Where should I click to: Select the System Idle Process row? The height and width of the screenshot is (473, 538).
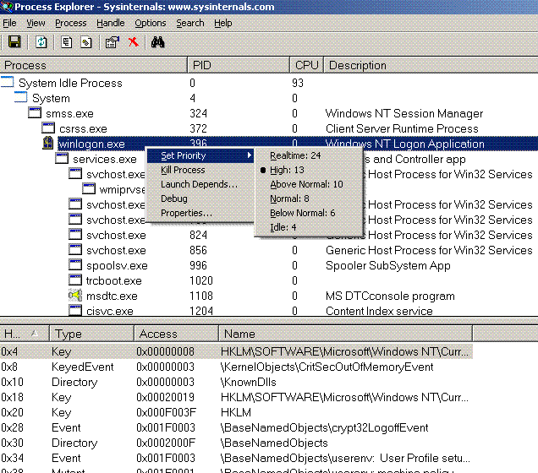(269, 83)
